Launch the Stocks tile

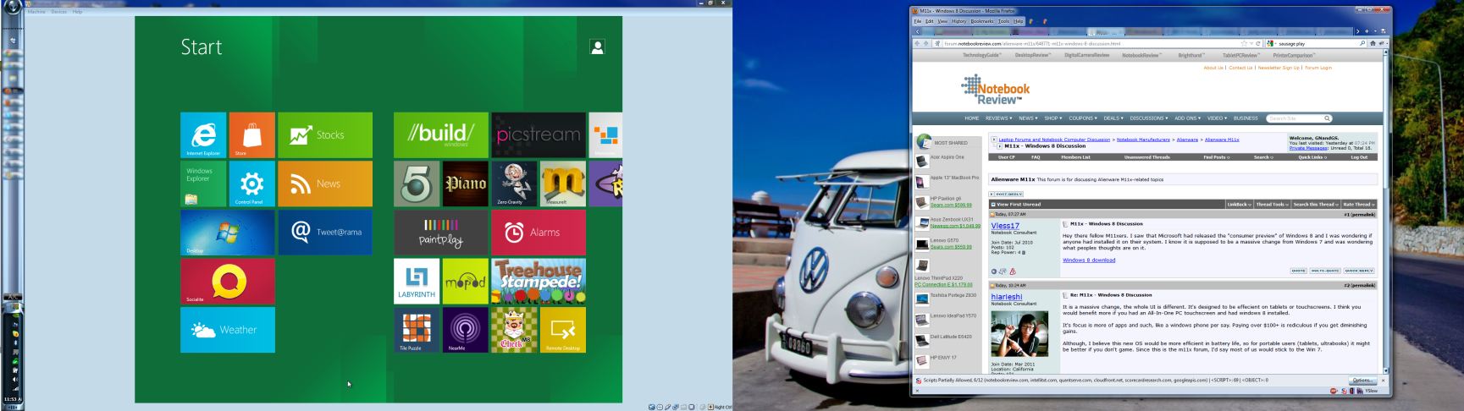[x=325, y=135]
